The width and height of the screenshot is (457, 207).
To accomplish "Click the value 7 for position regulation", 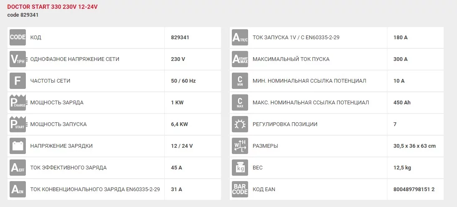I will coord(395,124).
